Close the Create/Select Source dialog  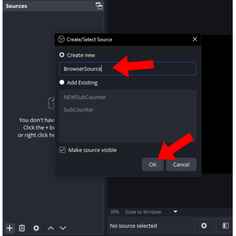[x=195, y=39]
